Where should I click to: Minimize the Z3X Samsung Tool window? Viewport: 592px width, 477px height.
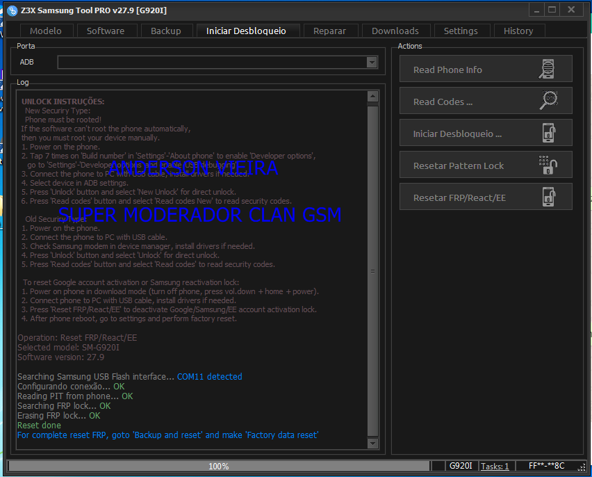pyautogui.click(x=536, y=10)
